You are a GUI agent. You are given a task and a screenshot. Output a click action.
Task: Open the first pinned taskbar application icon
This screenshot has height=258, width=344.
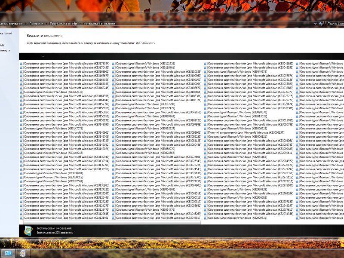(8, 253)
